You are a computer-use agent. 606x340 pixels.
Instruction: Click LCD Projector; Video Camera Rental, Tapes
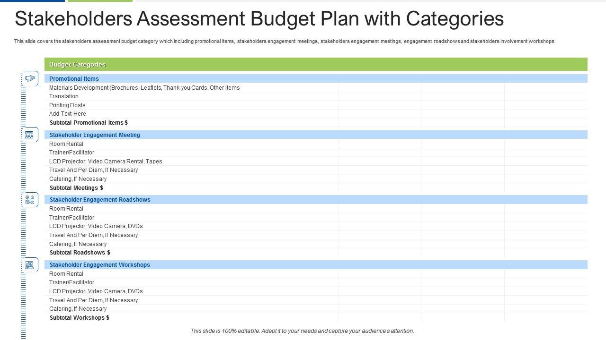106,161
